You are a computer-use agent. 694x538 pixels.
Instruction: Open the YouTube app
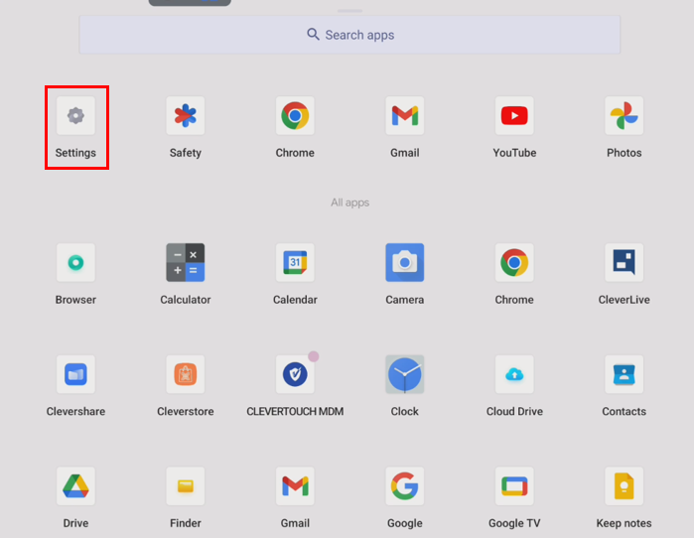click(x=514, y=116)
